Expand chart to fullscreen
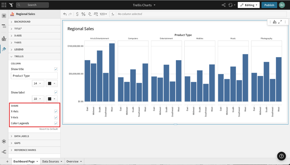Screen dimensions: 290x165 (280, 22)
